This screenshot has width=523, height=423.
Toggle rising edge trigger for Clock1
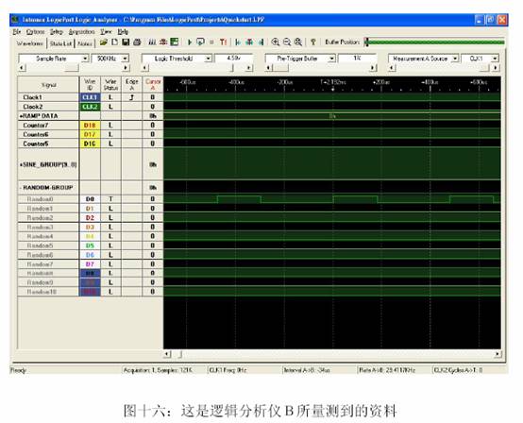[132, 97]
